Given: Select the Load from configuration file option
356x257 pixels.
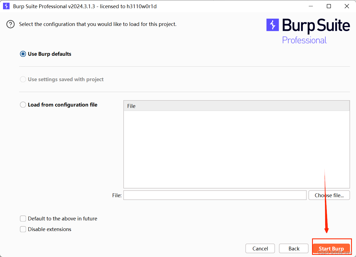Looking at the screenshot, I should coord(23,105).
